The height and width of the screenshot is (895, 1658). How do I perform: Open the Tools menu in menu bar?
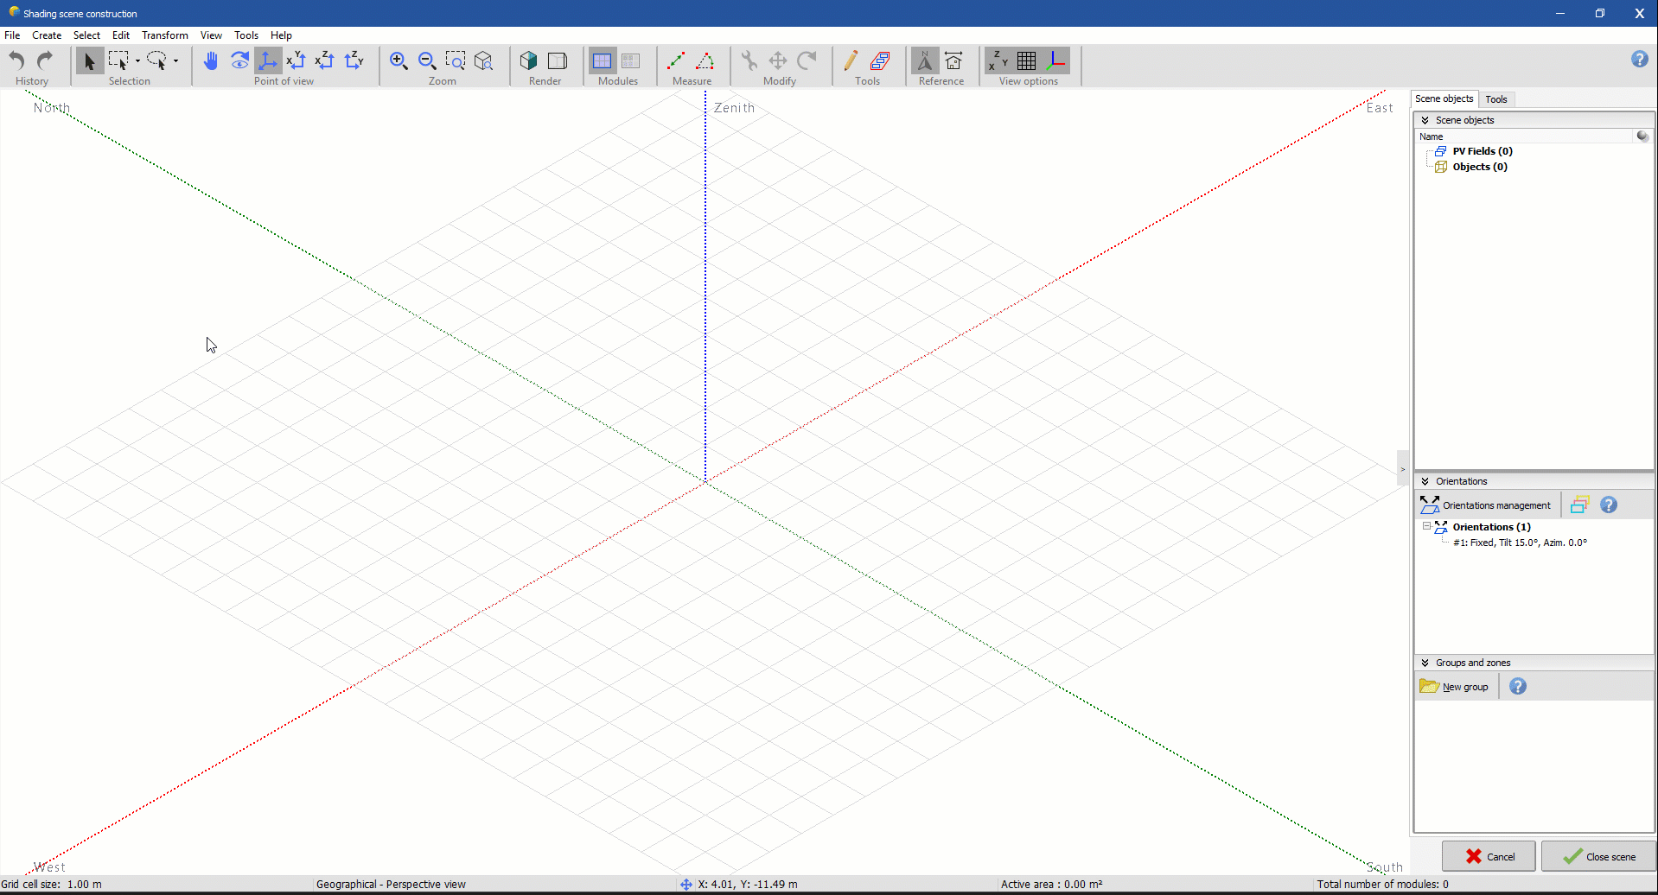coord(246,35)
